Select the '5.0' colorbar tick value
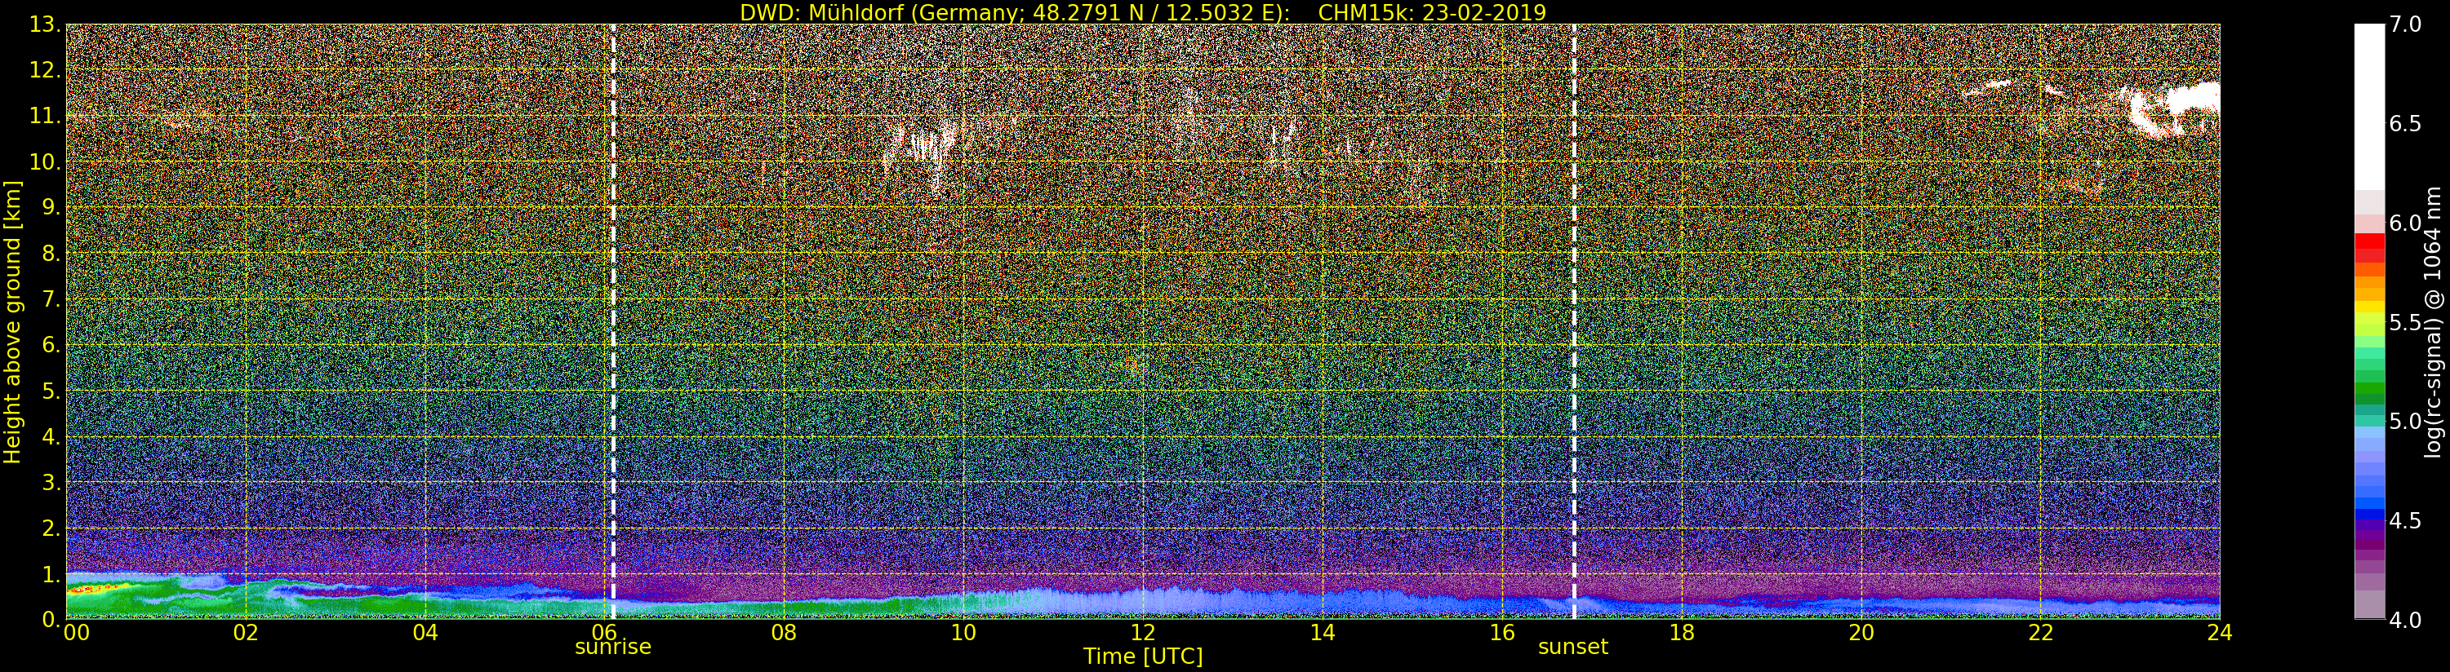The width and height of the screenshot is (2450, 672). click(2405, 421)
